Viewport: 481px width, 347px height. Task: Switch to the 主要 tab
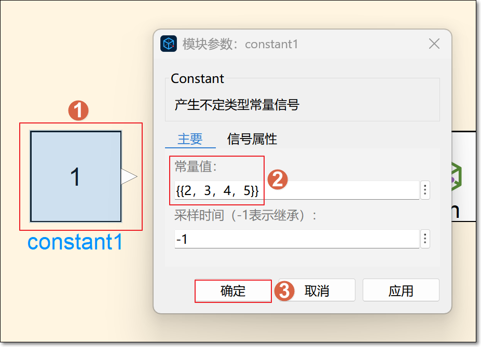[x=190, y=139]
